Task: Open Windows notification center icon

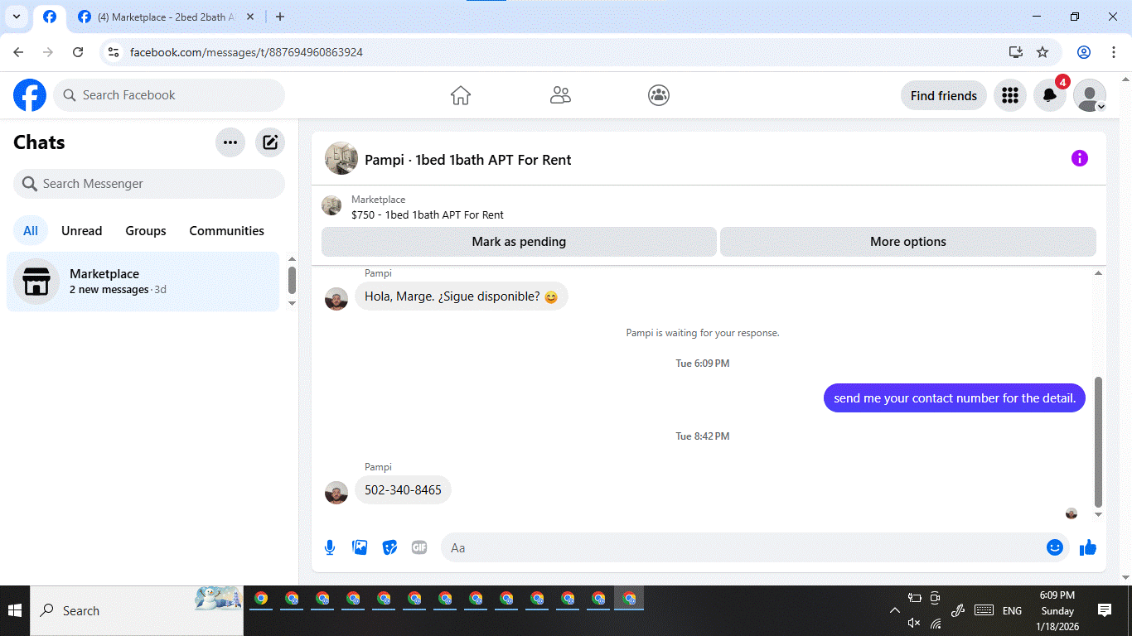Action: point(1104,610)
